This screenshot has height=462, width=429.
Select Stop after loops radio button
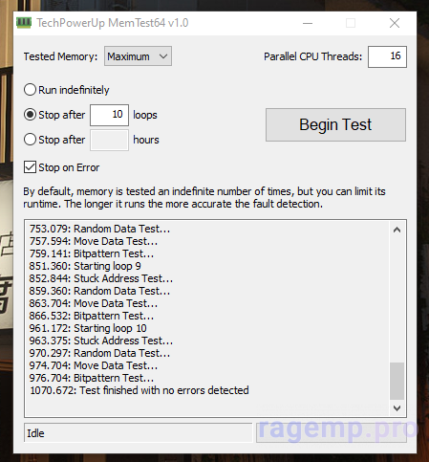tap(30, 115)
